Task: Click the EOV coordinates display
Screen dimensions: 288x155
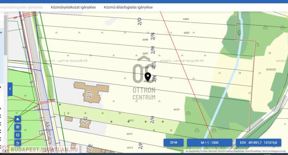Action: click(258, 143)
